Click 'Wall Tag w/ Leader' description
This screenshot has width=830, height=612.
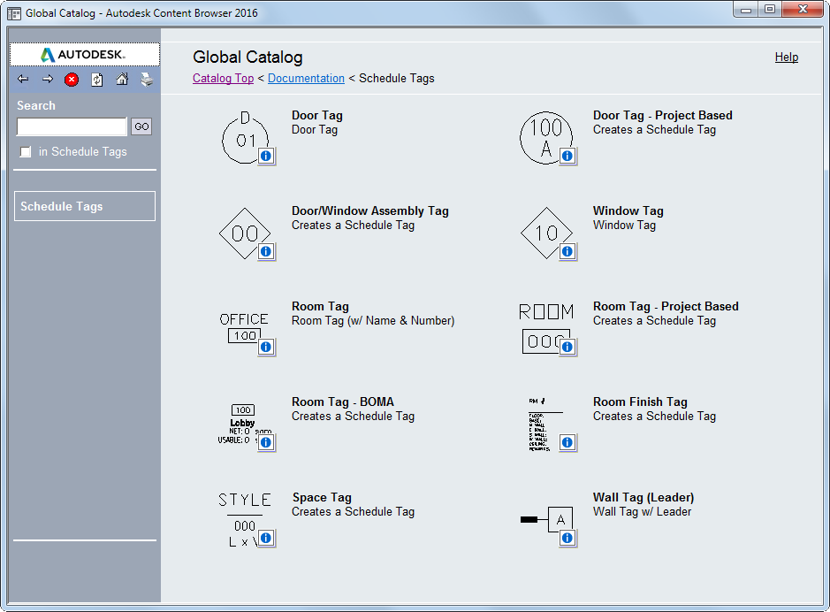[642, 512]
